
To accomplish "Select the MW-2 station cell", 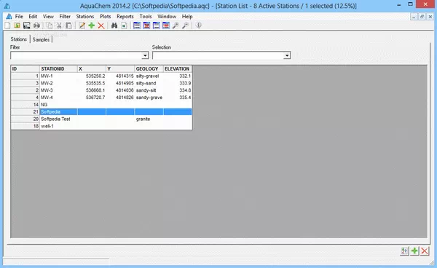I will tap(58, 83).
